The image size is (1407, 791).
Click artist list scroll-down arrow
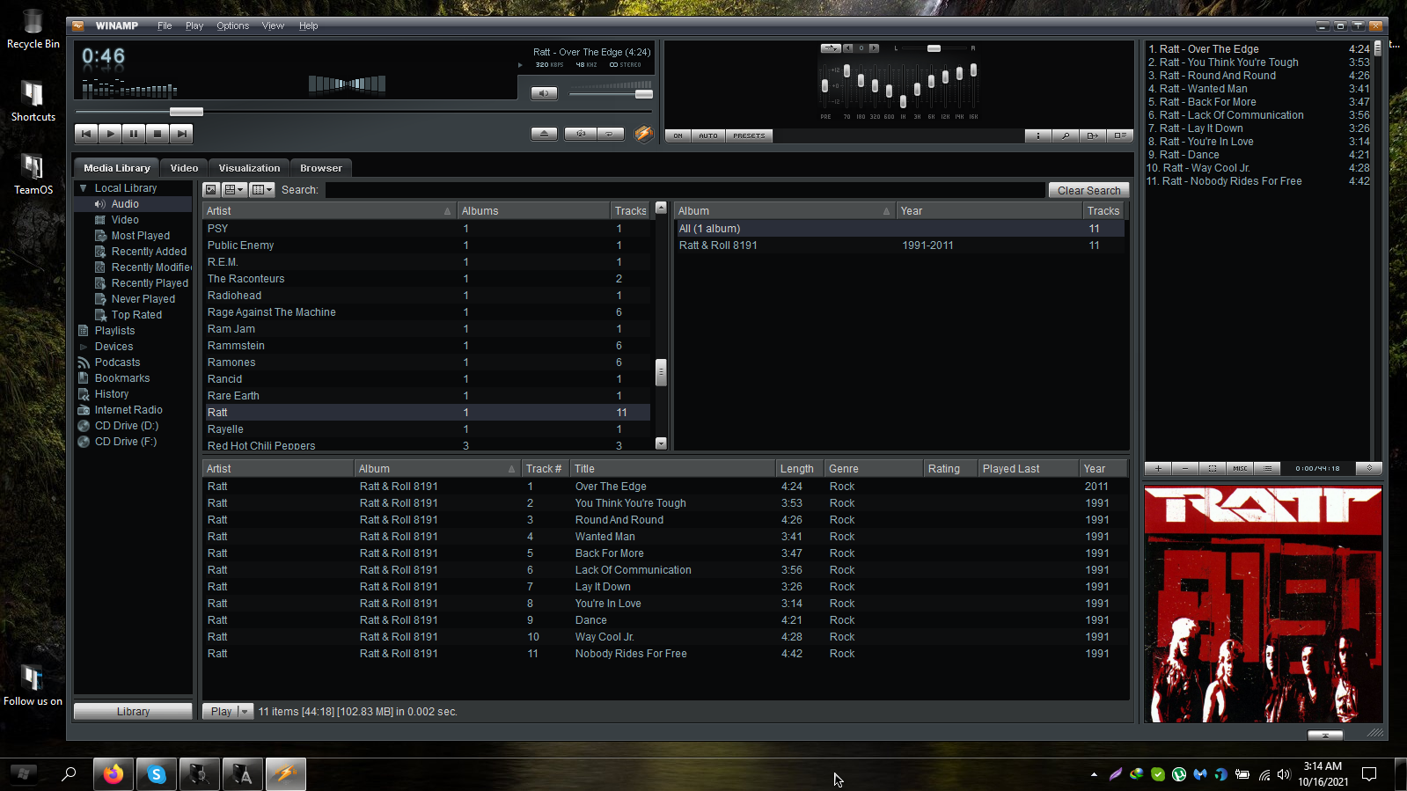[x=661, y=444]
